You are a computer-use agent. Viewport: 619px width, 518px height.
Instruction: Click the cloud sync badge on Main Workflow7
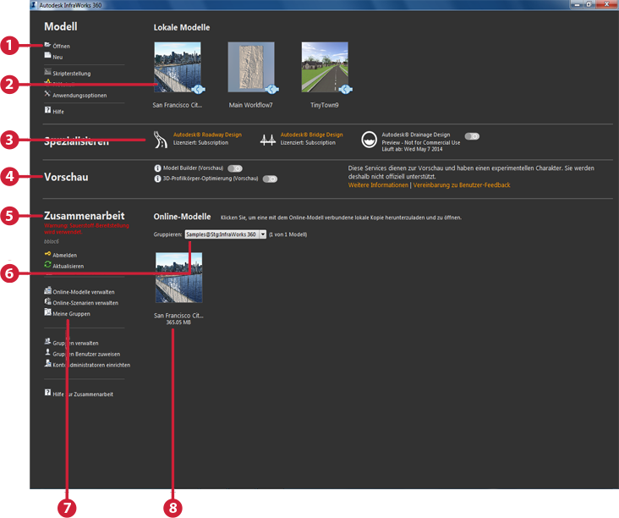(x=271, y=90)
